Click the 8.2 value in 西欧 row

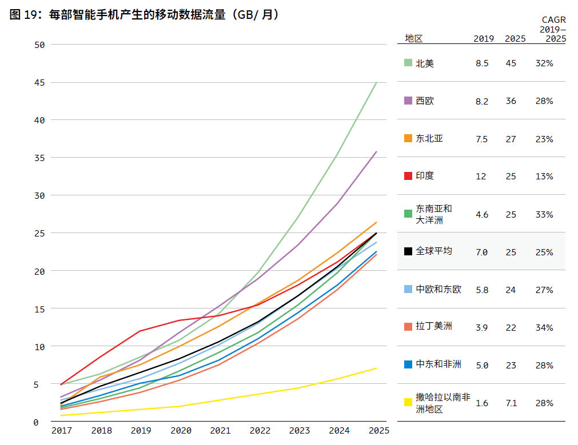click(482, 101)
